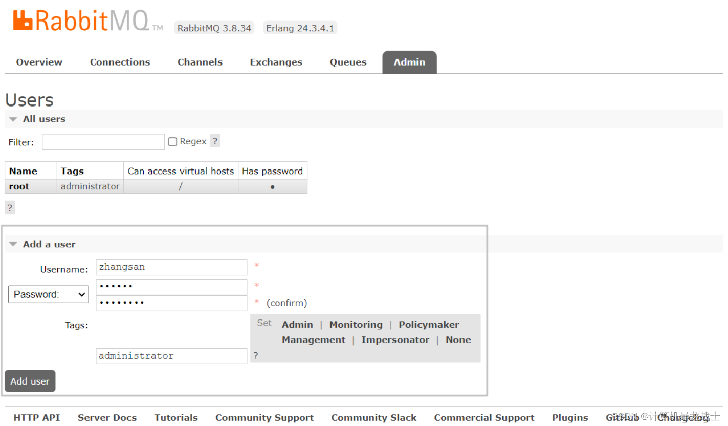This screenshot has height=426, width=728.
Task: Collapse the All users section
Action: point(12,119)
